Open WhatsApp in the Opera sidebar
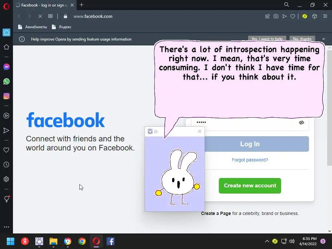Viewport: 332px width, 249px height. [x=6, y=81]
